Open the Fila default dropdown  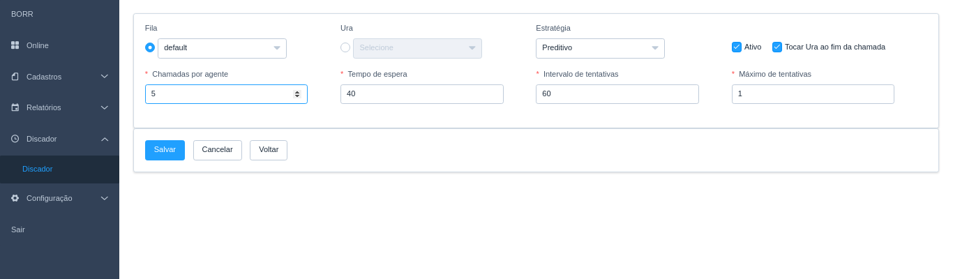point(222,48)
